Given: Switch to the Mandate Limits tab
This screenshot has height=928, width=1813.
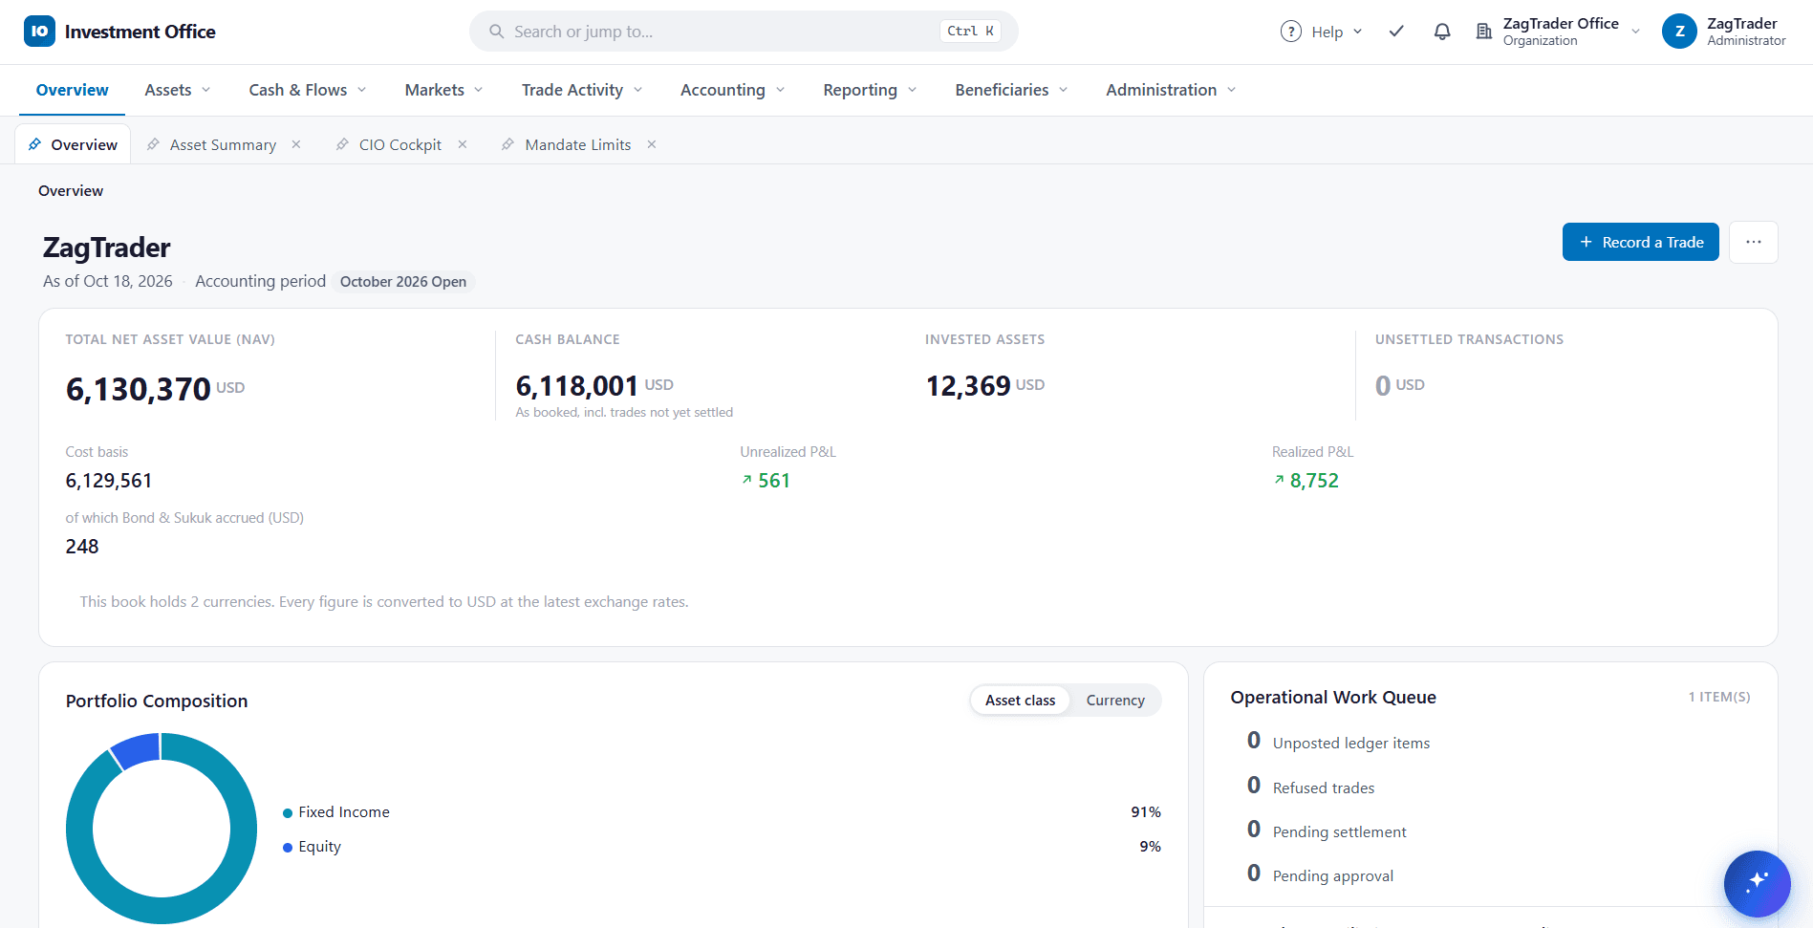Looking at the screenshot, I should [578, 144].
